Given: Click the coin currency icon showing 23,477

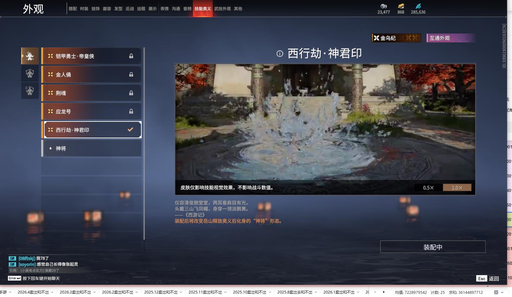Looking at the screenshot, I should (384, 5).
